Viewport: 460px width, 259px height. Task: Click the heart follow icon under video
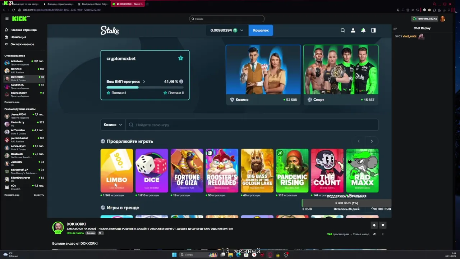383,225
